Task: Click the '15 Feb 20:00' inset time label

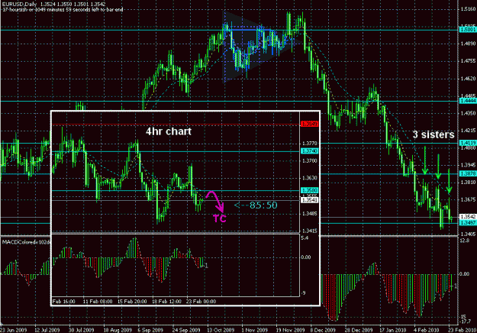Action: 132,302
